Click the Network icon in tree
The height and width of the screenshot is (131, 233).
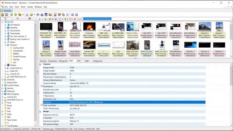pos(5,91)
